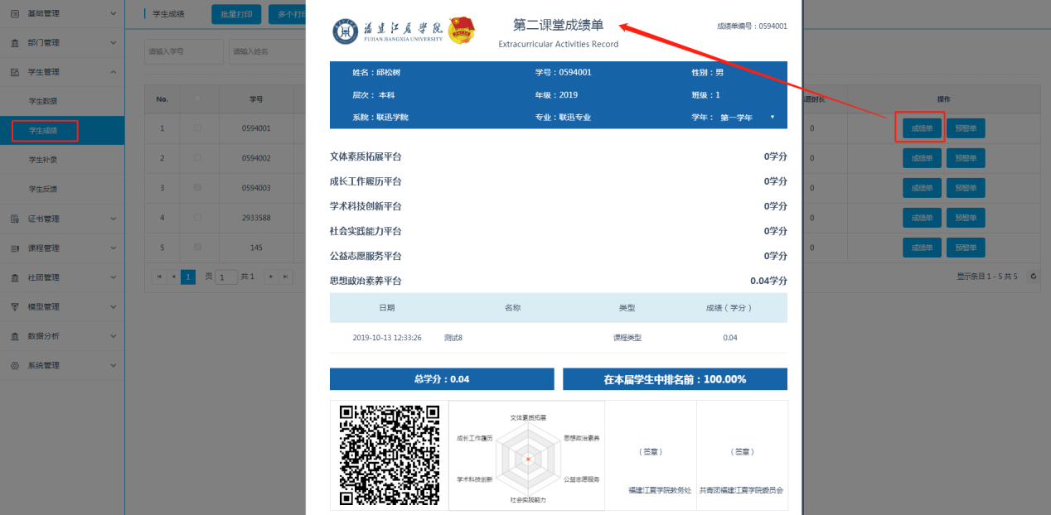Screen dimensions: 1051x515
Task: Expand the 部门管理 menu chevron
Action: pos(114,43)
